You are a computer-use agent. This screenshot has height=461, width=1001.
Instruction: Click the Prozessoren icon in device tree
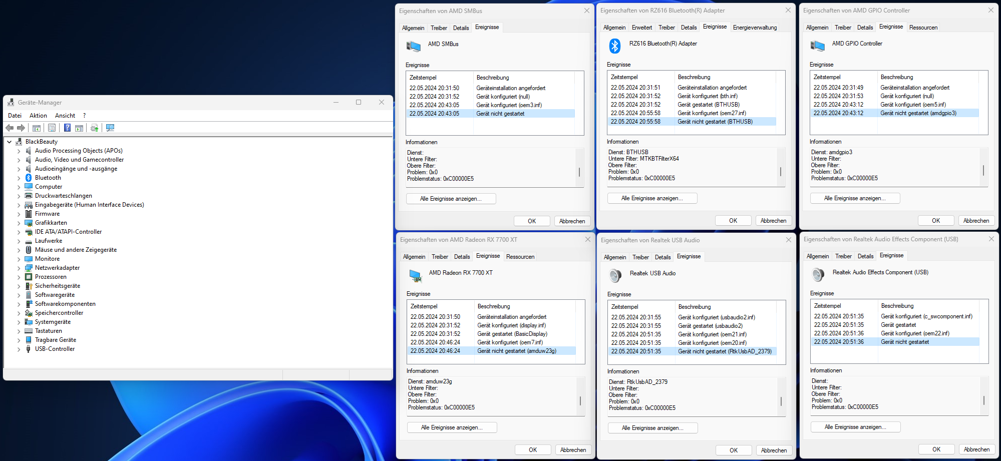click(x=29, y=277)
